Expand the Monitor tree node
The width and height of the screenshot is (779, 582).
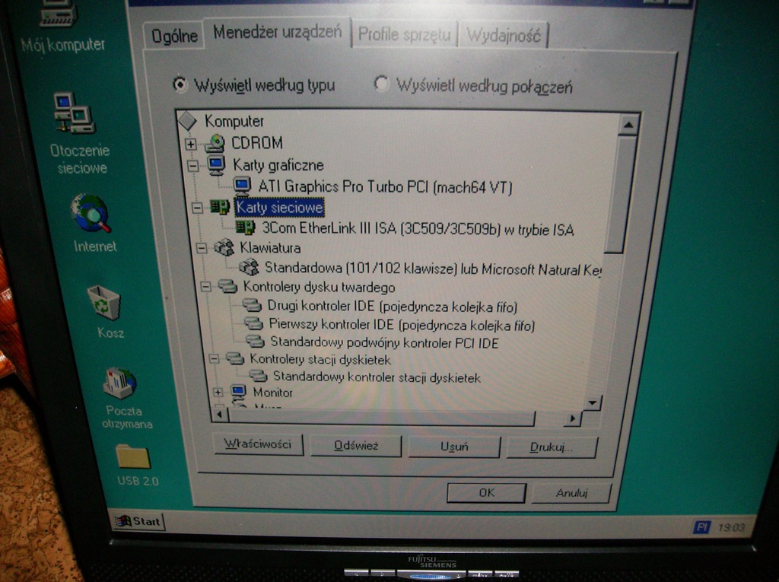coord(218,393)
